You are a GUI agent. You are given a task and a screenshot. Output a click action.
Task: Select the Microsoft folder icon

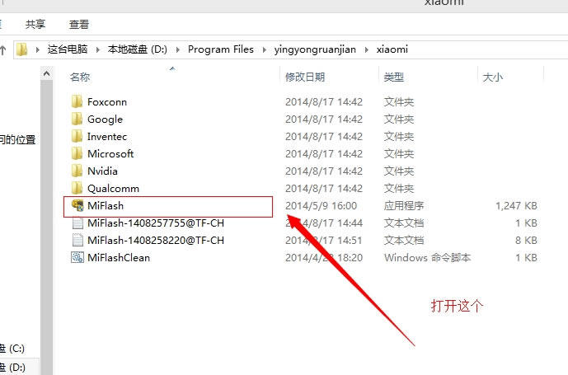[x=77, y=153]
